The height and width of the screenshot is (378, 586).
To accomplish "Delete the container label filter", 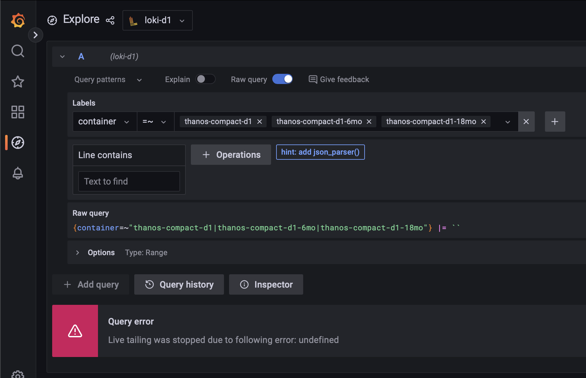I will tap(526, 122).
